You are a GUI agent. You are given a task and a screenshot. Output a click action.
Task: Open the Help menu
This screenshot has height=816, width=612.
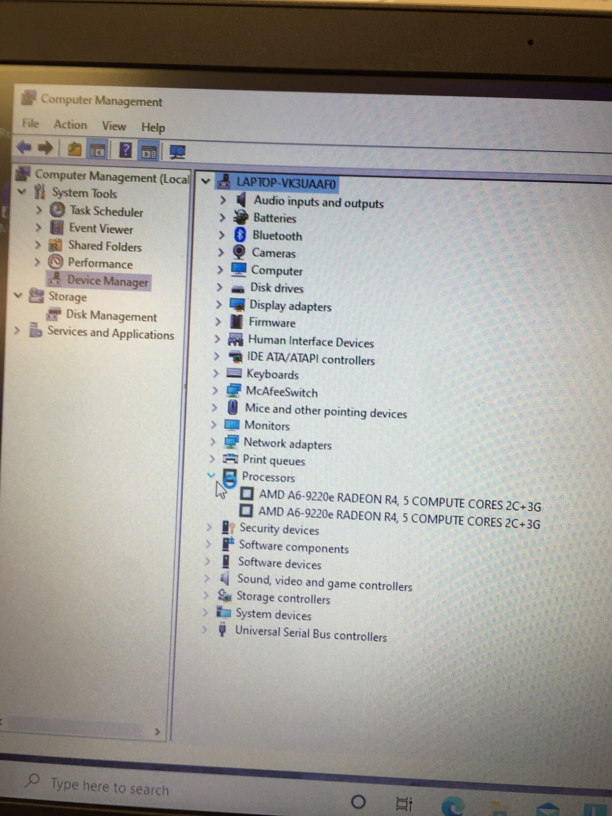click(153, 127)
